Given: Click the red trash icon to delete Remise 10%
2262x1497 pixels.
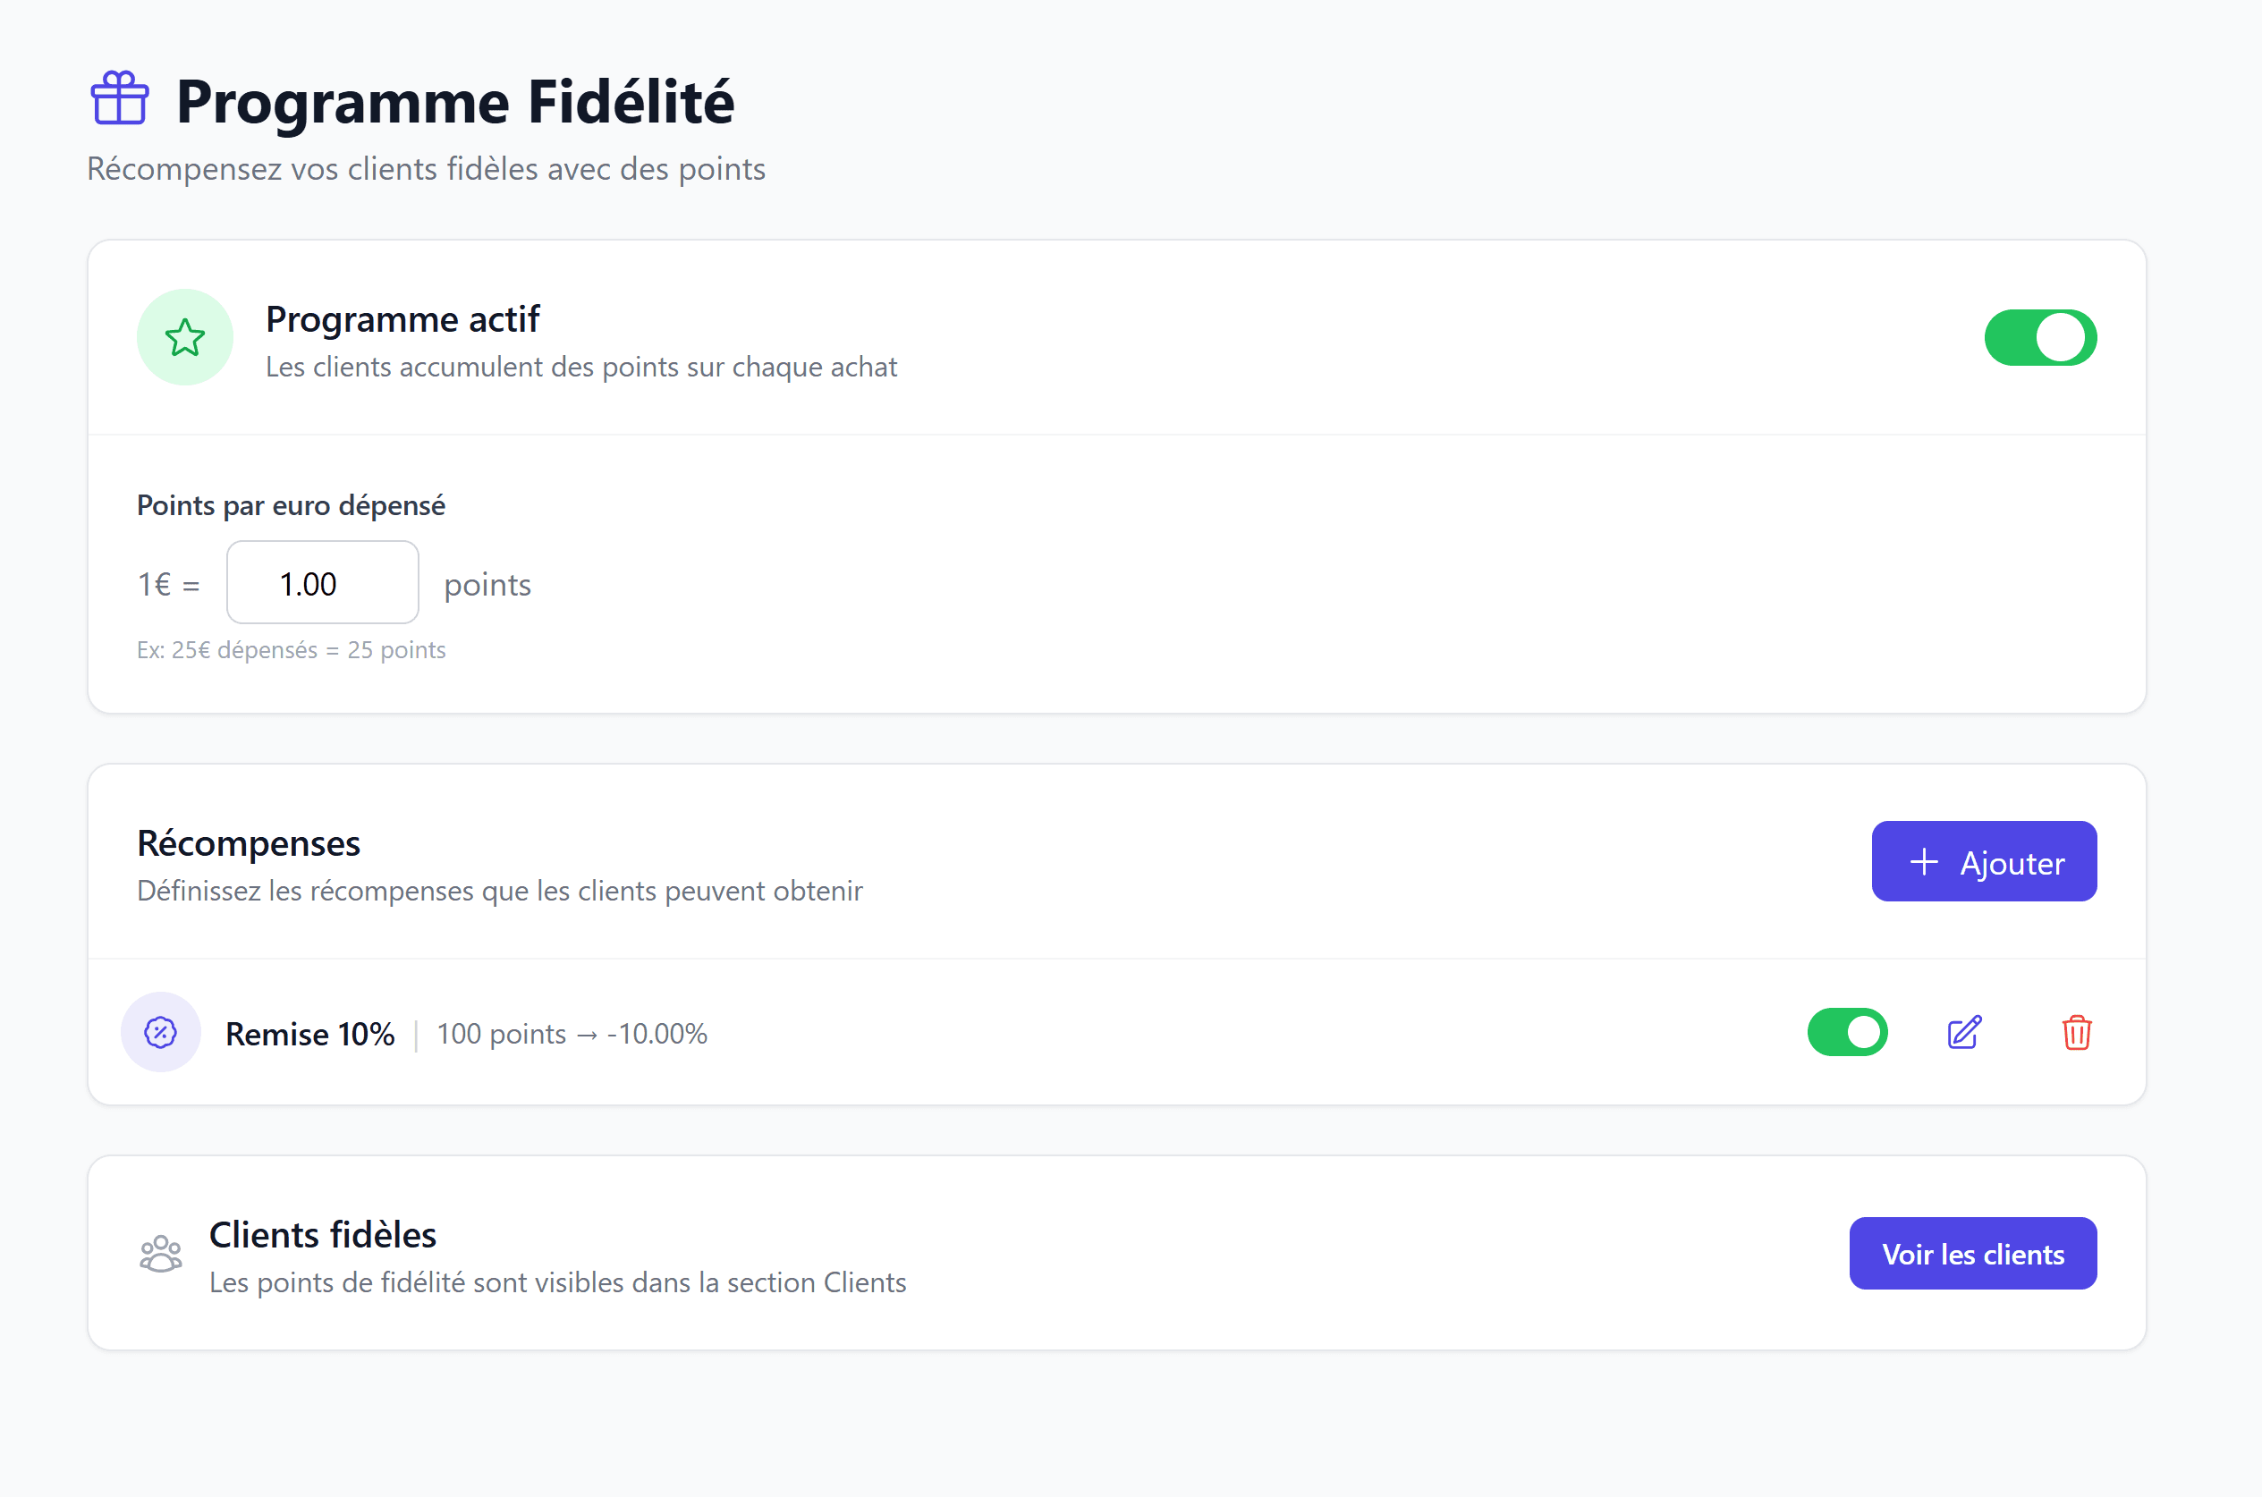Looking at the screenshot, I should (2079, 1032).
